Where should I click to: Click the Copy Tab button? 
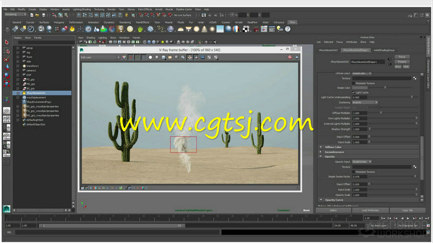408,210
